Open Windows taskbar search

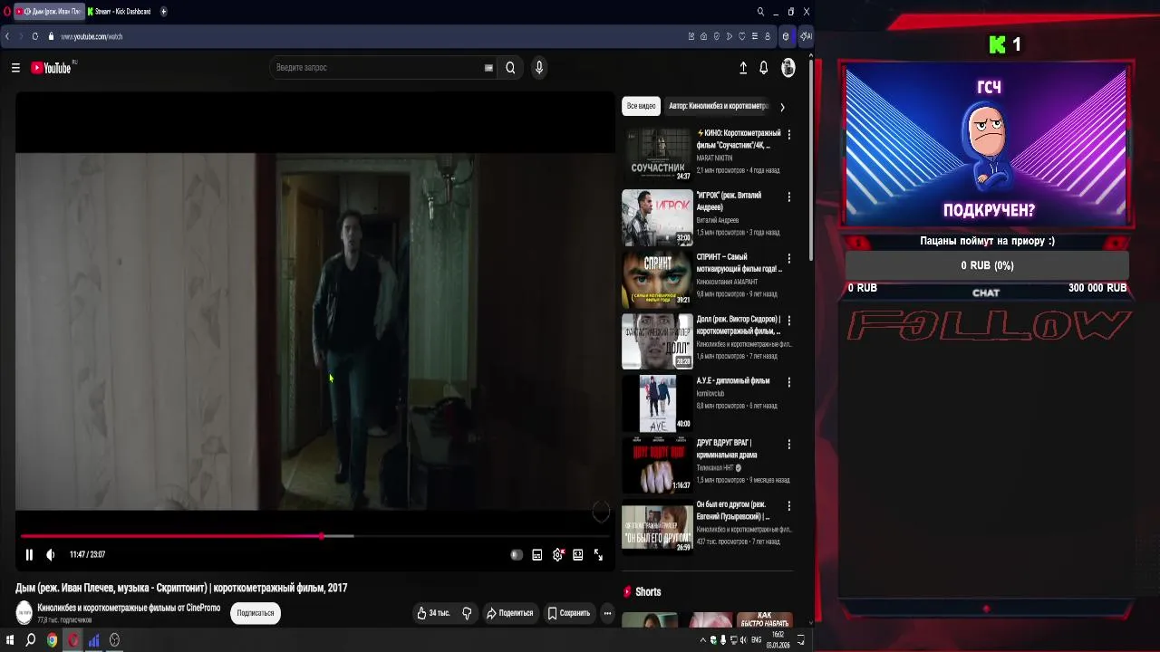click(31, 640)
